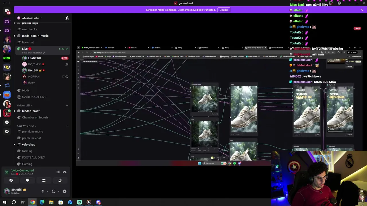Create channel in Hidden bi5i category

(x=67, y=106)
